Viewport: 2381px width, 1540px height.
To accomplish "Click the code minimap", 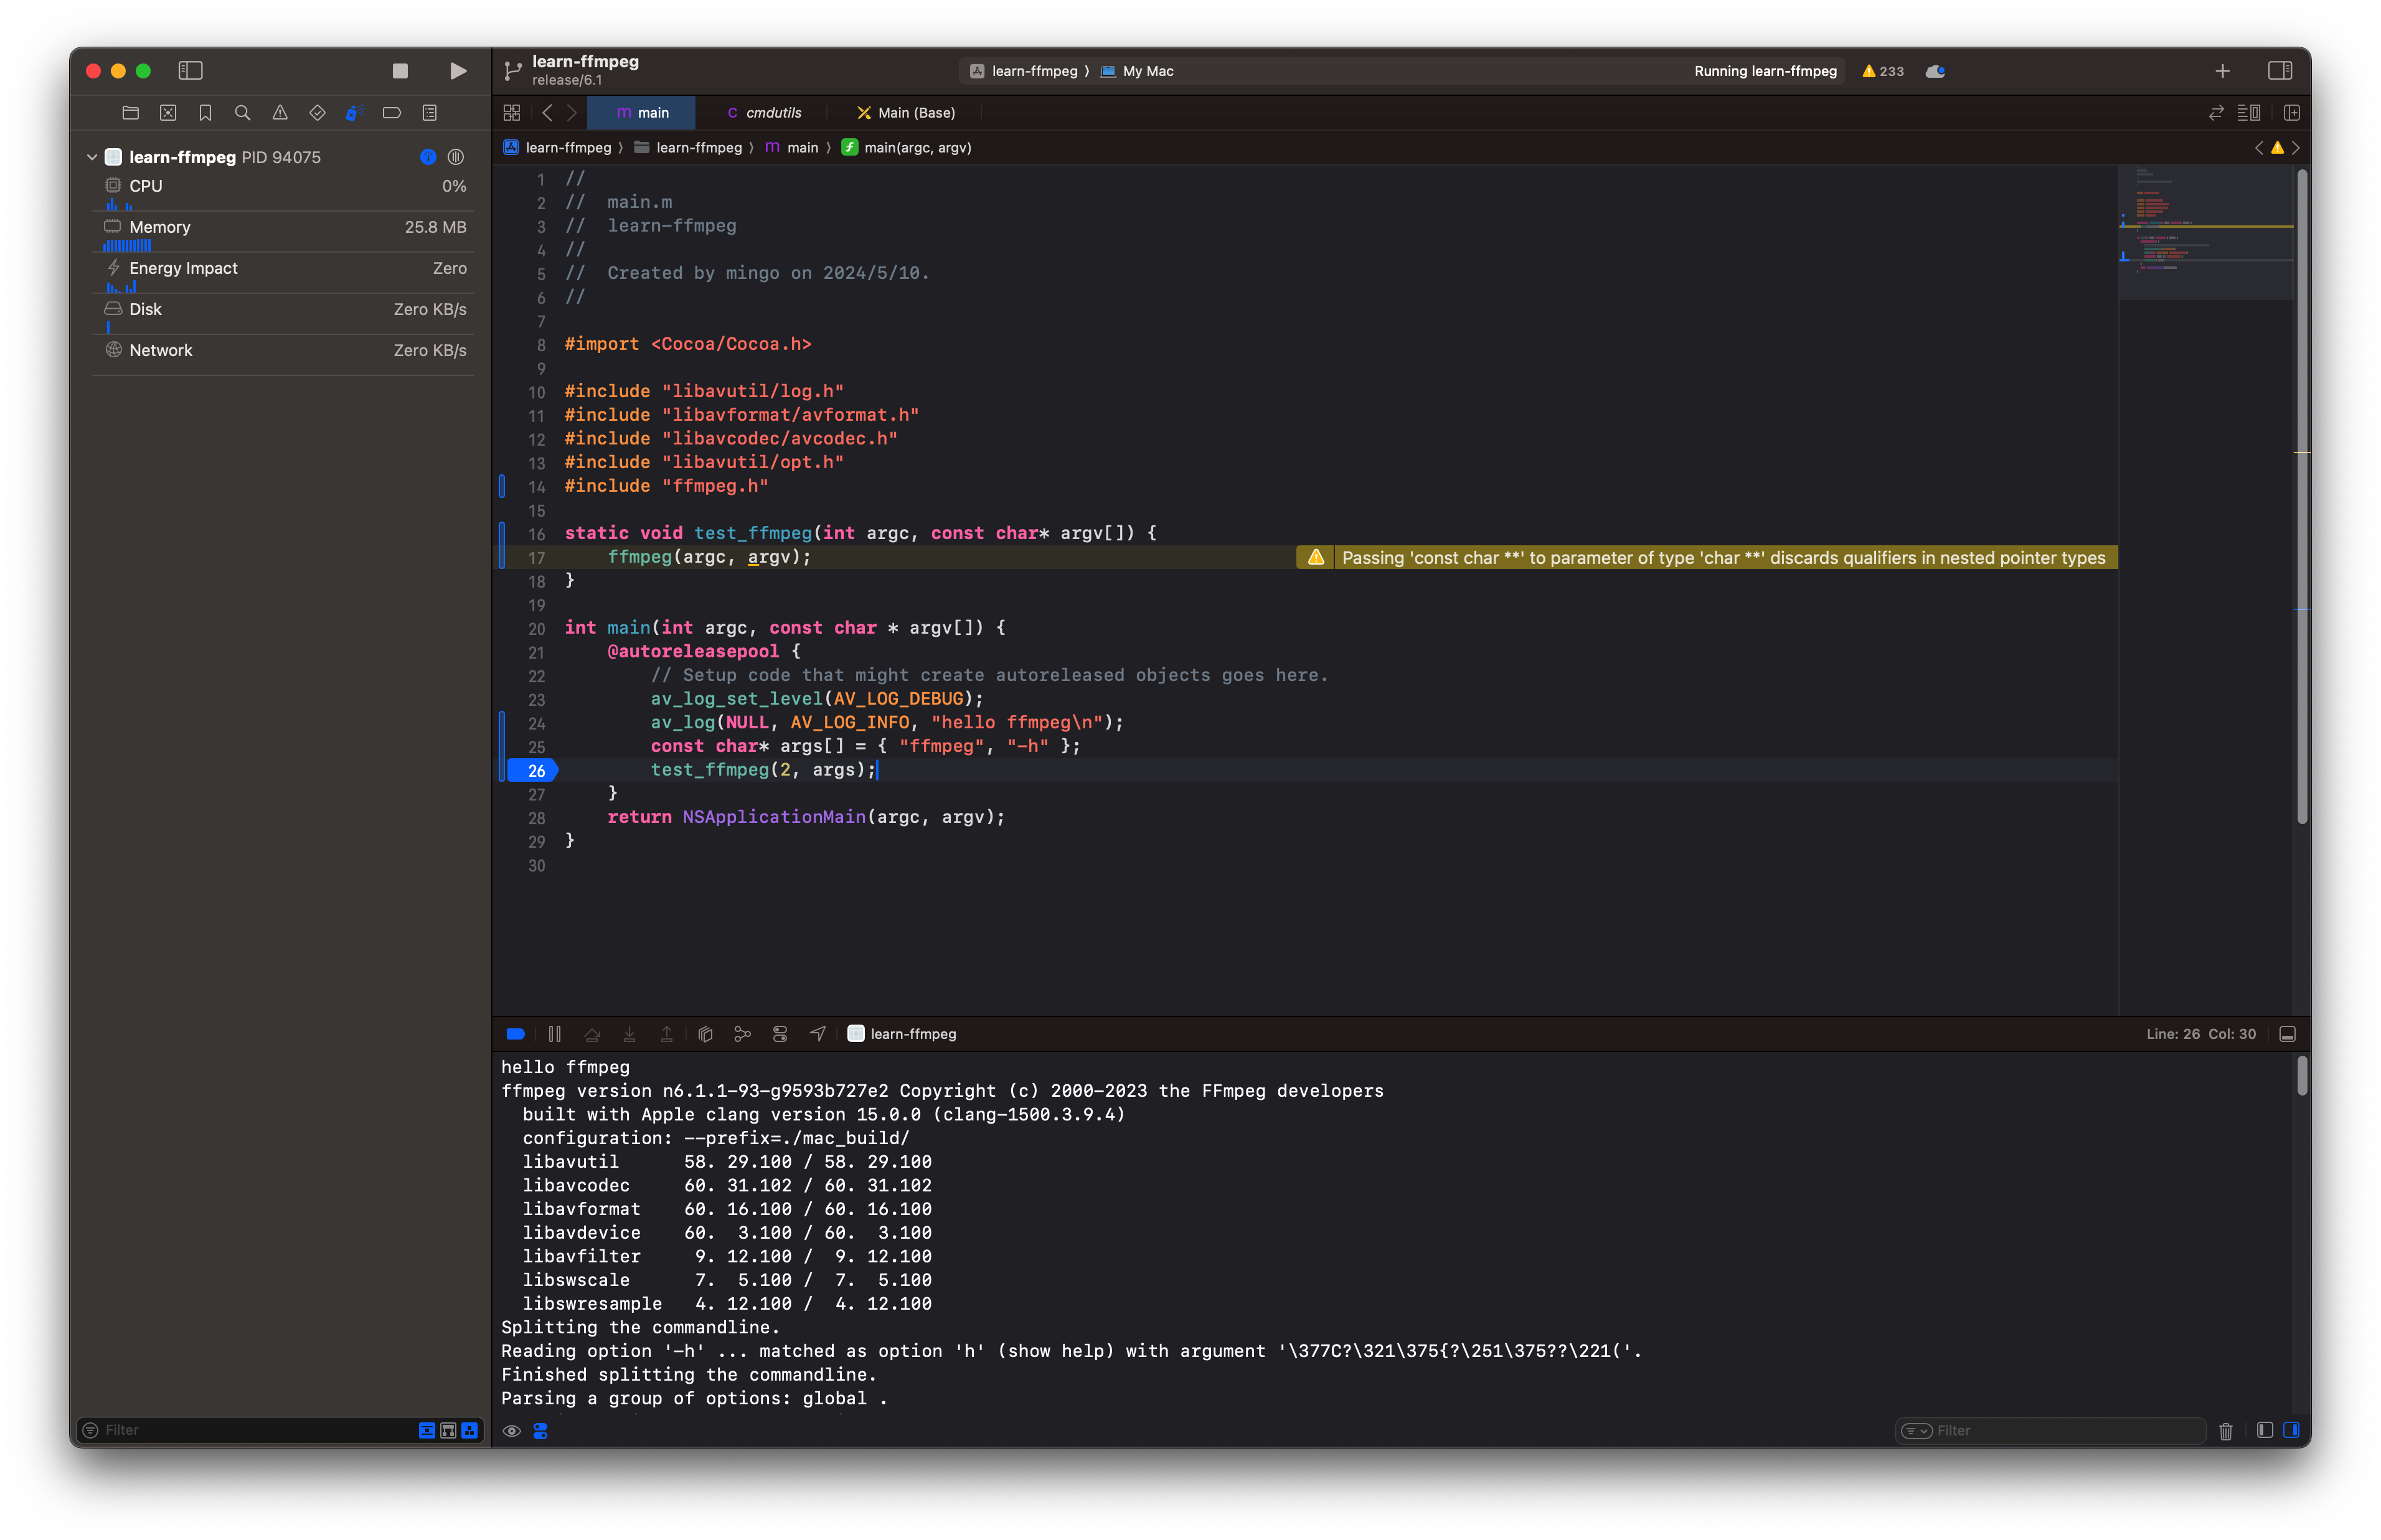I will point(2205,232).
